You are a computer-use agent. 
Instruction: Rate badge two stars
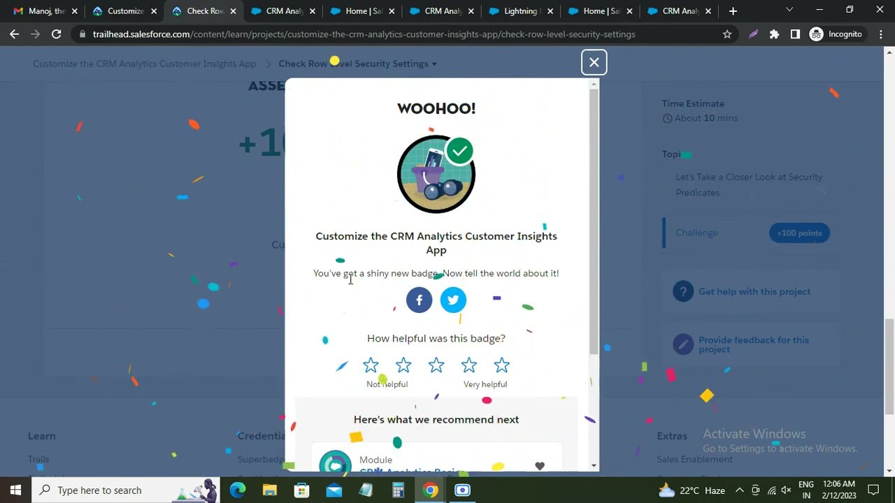coord(403,365)
